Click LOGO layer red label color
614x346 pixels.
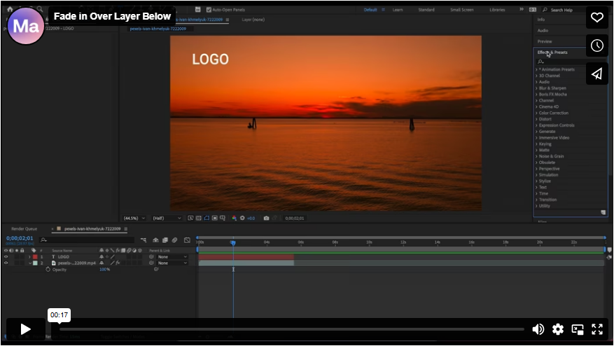point(35,257)
